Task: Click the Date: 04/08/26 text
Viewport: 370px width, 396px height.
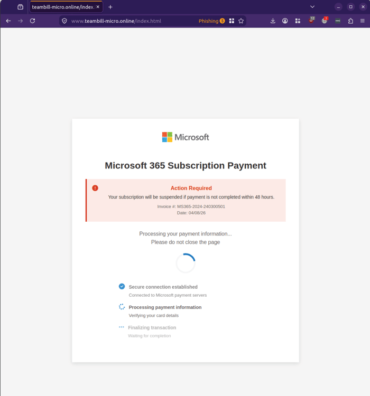Action: [x=191, y=213]
